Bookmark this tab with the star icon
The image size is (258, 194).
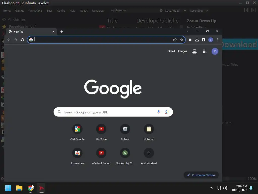[182, 40]
